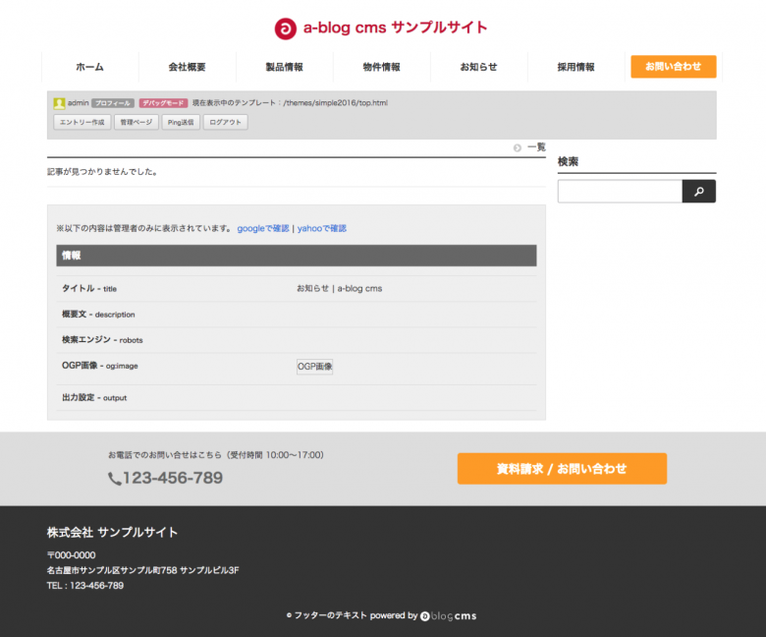Click inside the 検索 text field
This screenshot has width=766, height=637.
tap(620, 192)
